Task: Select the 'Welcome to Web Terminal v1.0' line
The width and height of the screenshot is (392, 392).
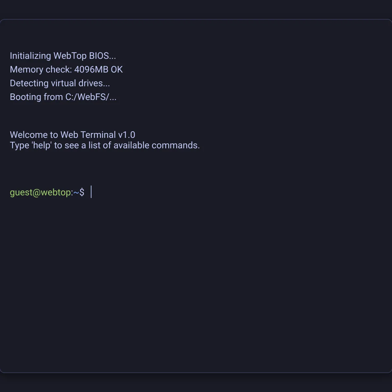Action: (x=73, y=135)
